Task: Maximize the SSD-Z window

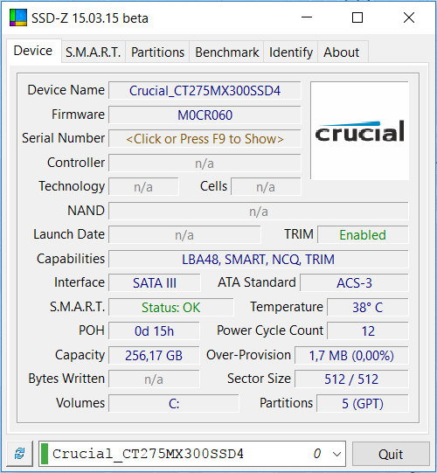Action: click(x=357, y=17)
